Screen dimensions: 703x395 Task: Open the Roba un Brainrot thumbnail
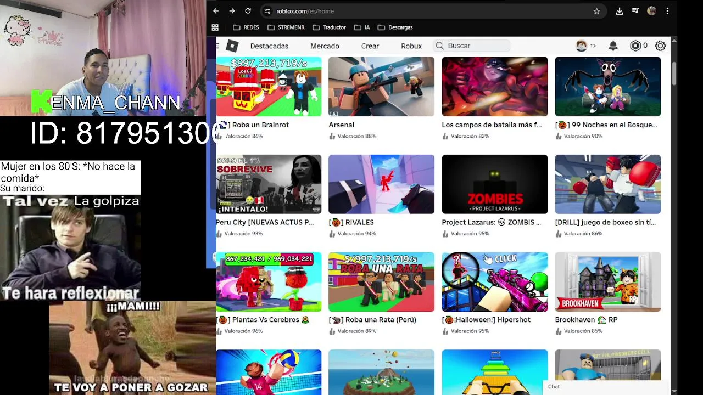(269, 87)
